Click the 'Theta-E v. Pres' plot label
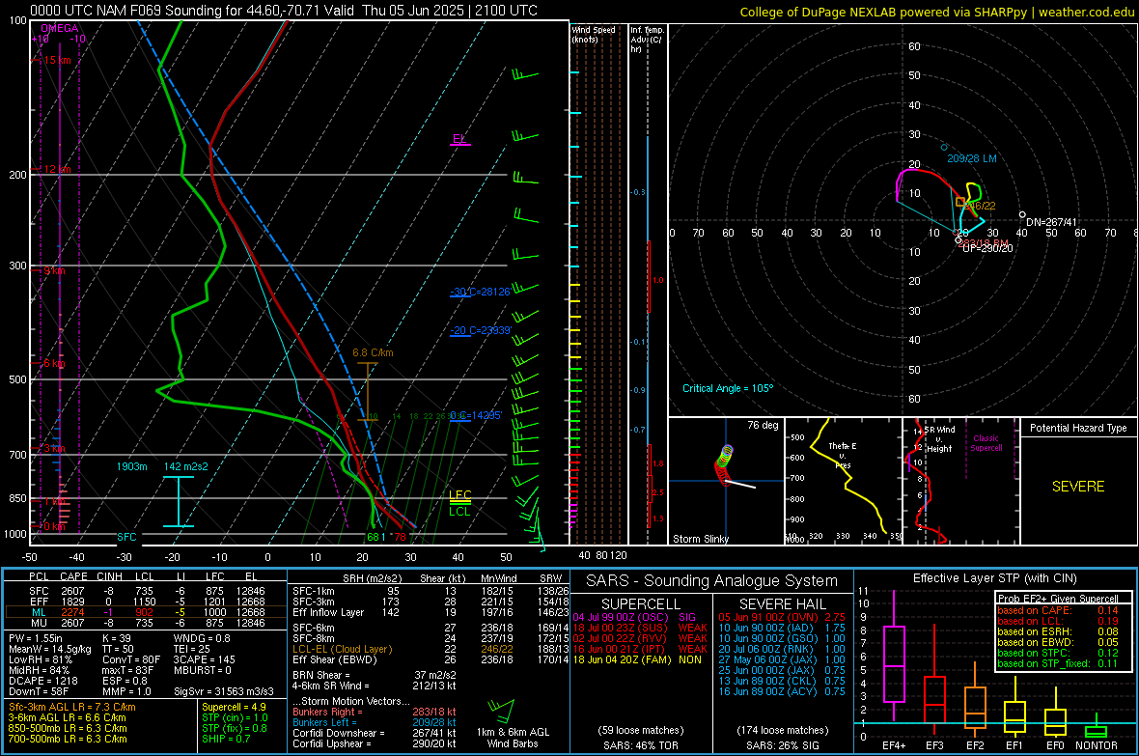The image size is (1139, 756). click(843, 456)
